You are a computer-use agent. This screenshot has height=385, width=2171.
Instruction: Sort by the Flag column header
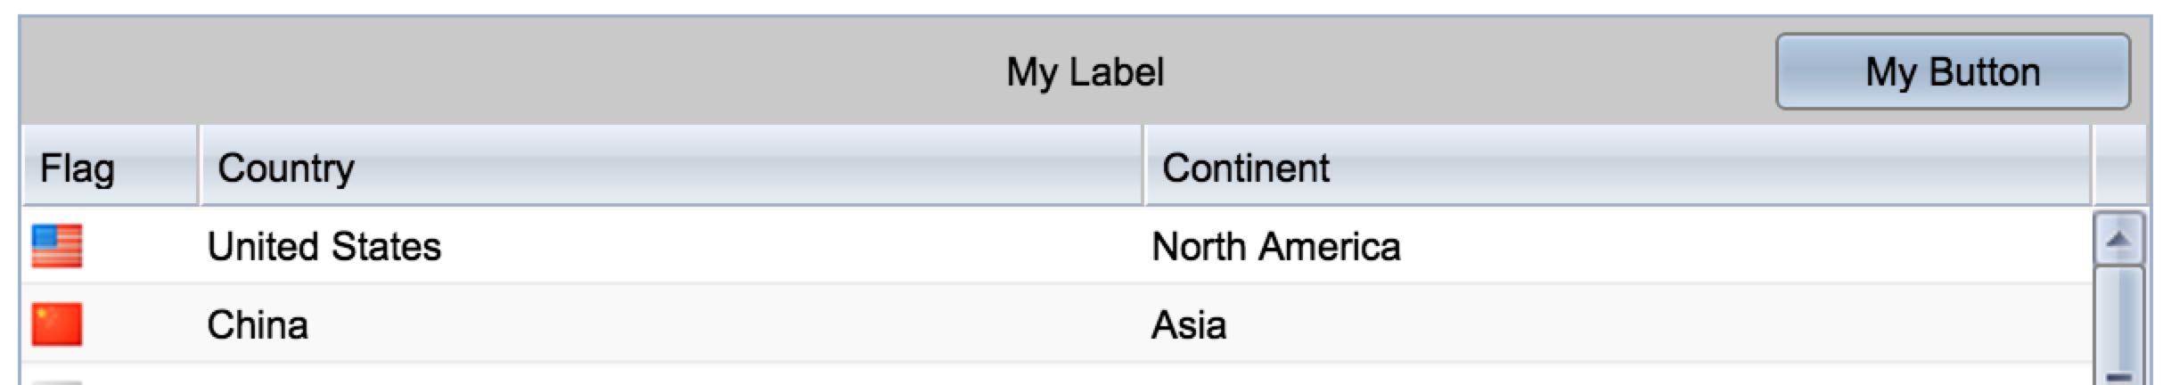(x=78, y=168)
